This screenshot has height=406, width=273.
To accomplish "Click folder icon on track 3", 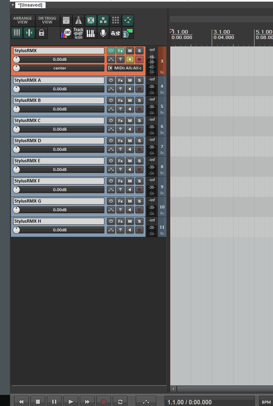I will pos(162,72).
